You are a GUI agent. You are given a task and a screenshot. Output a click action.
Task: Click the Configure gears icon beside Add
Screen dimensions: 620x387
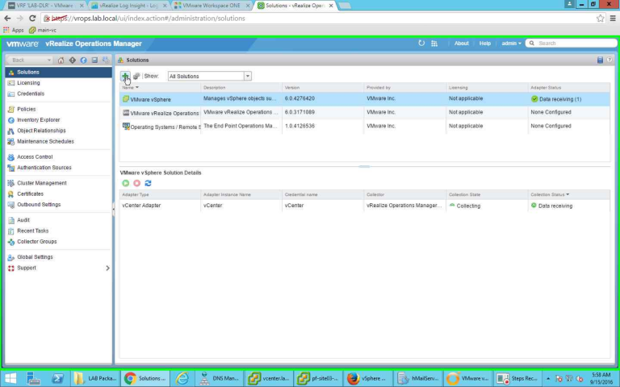point(136,76)
